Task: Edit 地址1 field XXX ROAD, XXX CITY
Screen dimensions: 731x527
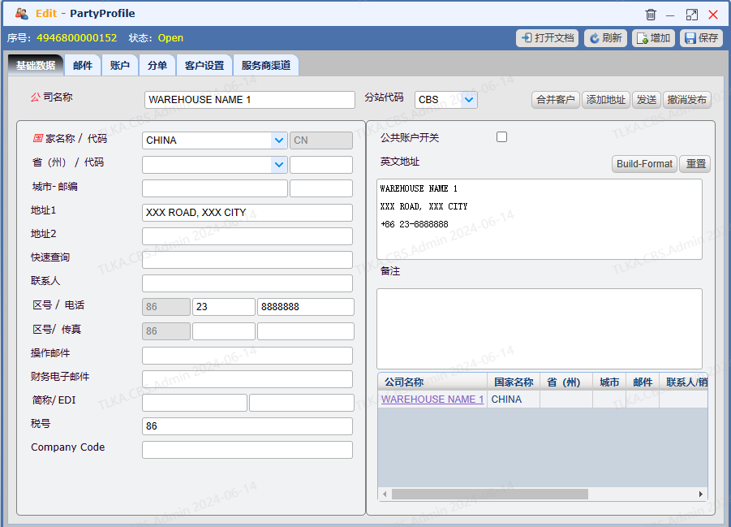Action: coord(247,213)
